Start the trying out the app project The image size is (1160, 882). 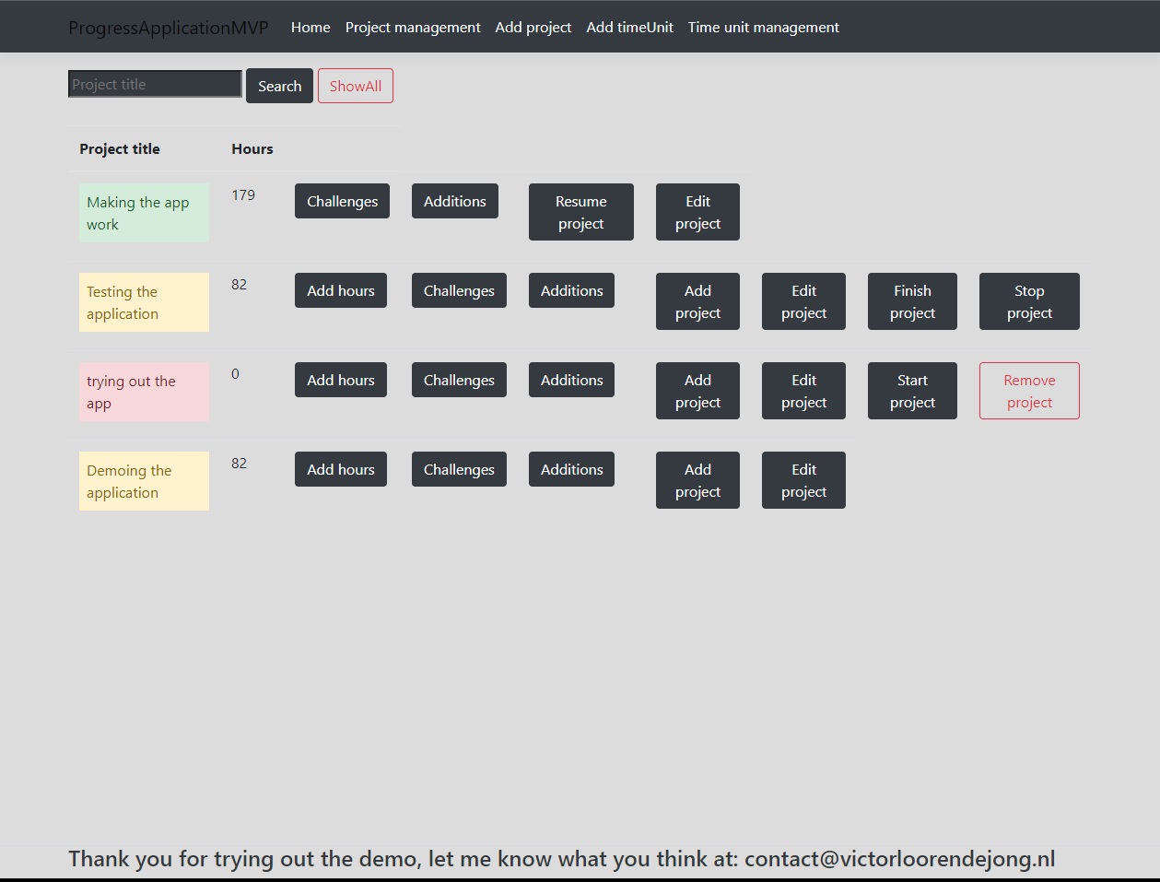912,391
